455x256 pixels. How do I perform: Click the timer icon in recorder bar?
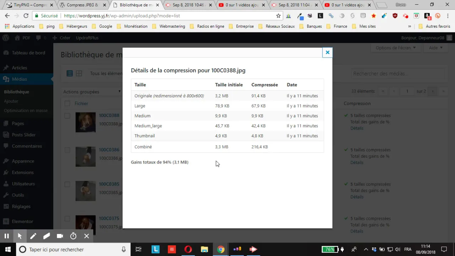click(73, 236)
